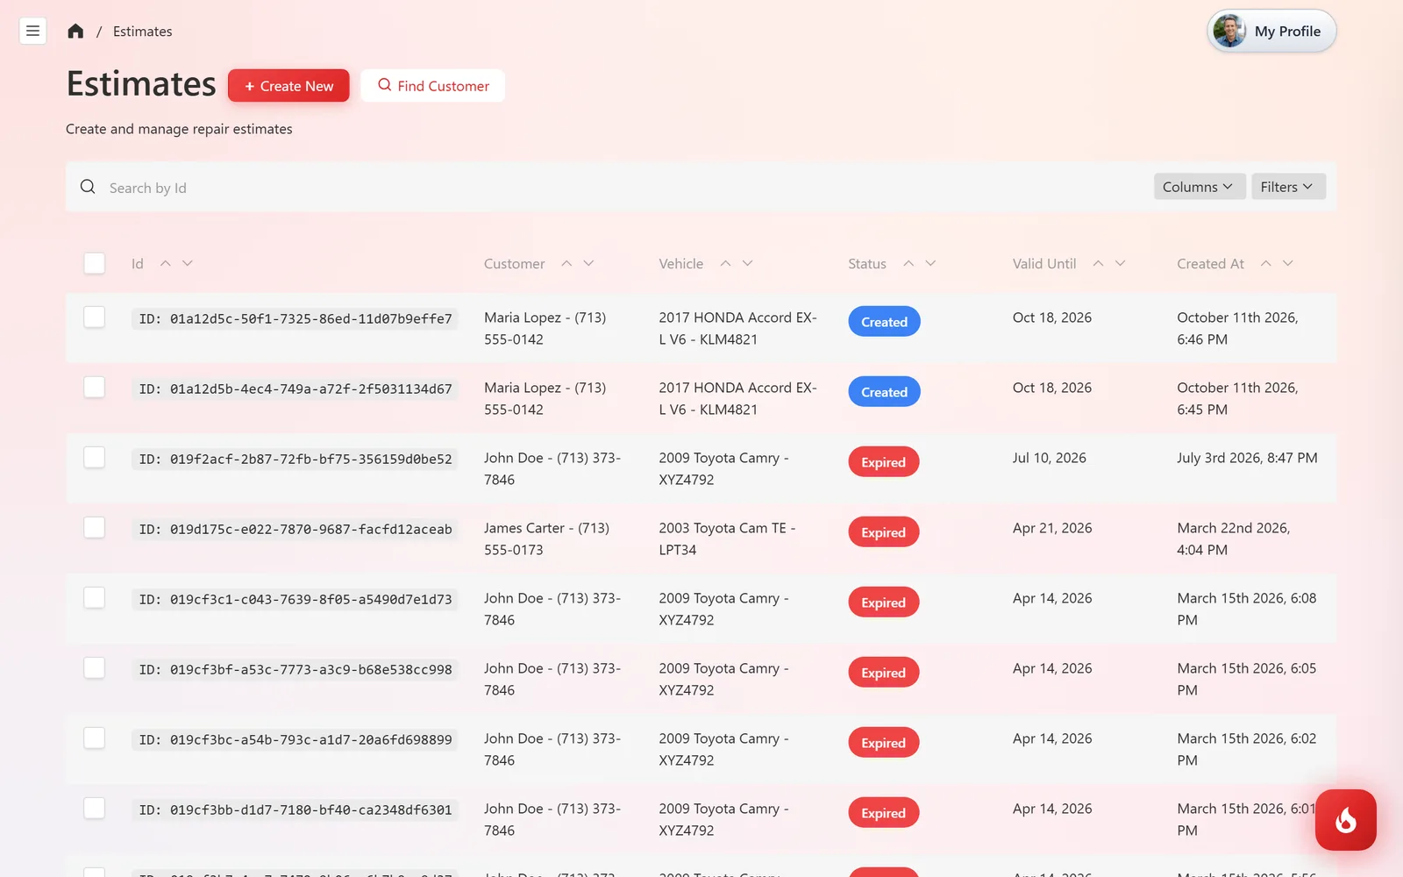Check row for estimate 01a12d5b-4ec4
The height and width of the screenshot is (877, 1403).
[x=94, y=387]
